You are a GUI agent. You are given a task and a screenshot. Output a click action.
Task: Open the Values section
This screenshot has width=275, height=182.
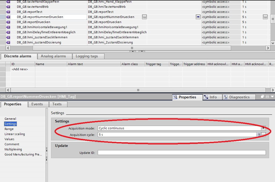pyautogui.click(x=9, y=139)
